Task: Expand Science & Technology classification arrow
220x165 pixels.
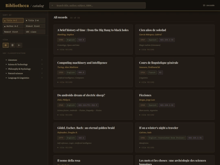Action: click(6, 64)
